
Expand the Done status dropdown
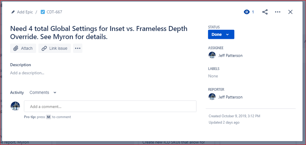(x=221, y=35)
